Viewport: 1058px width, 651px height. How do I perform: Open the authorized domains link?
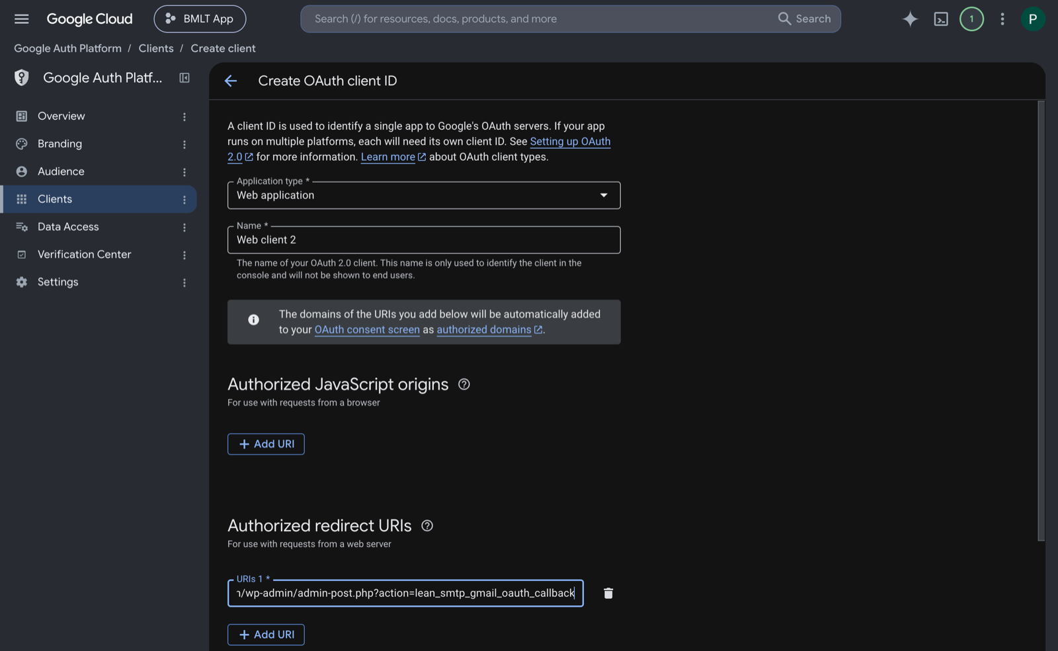tap(489, 329)
